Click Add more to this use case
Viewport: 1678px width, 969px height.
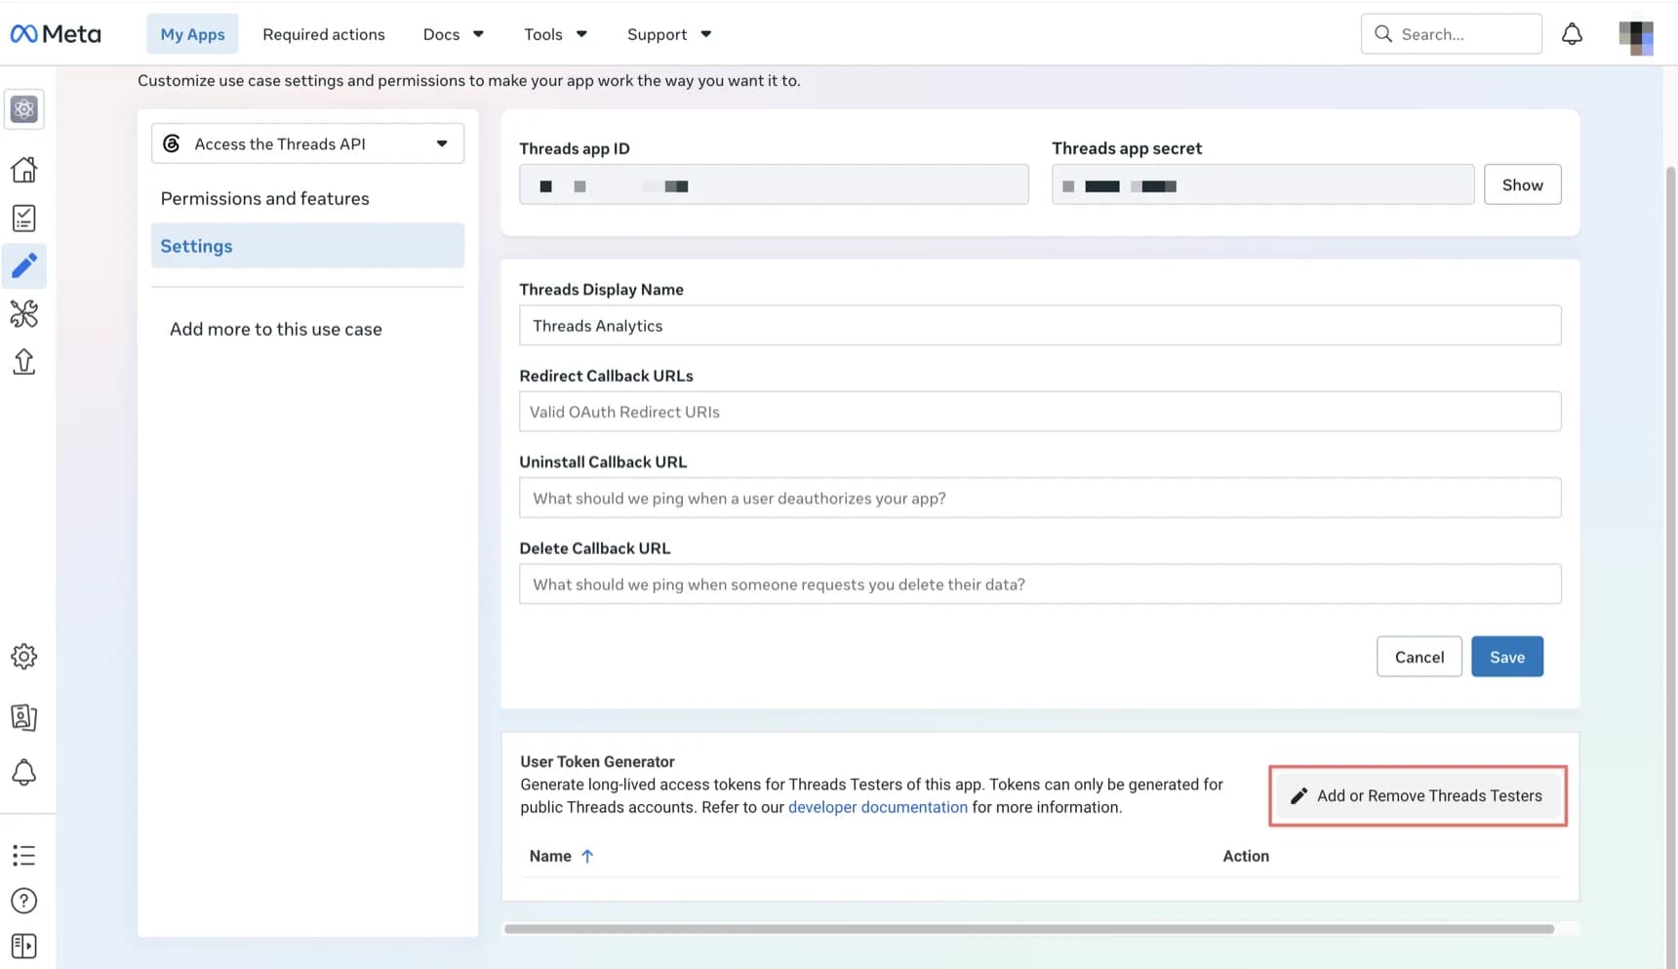(x=276, y=329)
